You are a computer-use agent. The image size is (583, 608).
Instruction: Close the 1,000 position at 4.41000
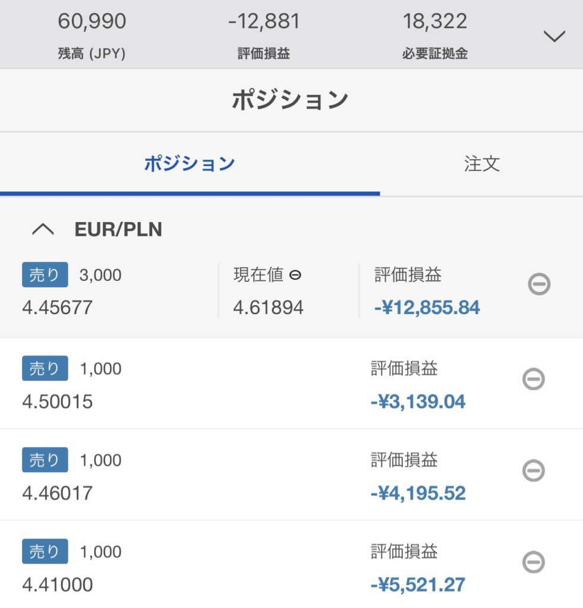(x=534, y=562)
